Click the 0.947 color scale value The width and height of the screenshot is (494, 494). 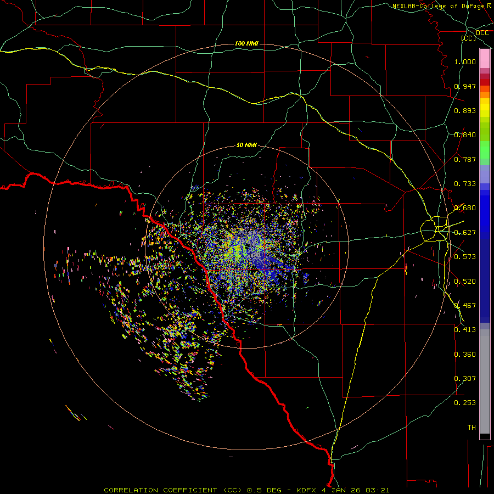pos(465,86)
